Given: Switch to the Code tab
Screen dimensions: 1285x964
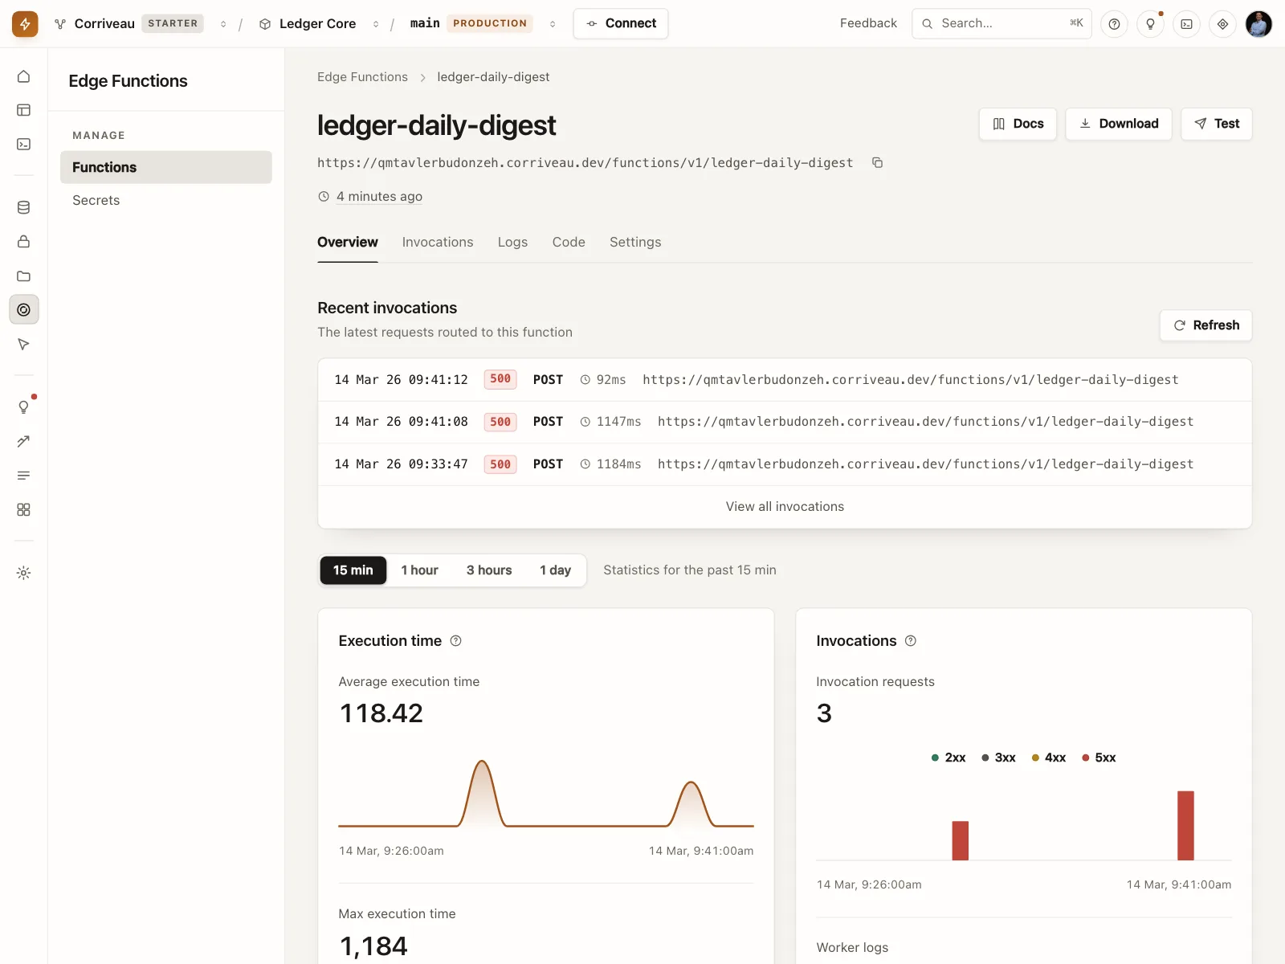Looking at the screenshot, I should (x=569, y=243).
